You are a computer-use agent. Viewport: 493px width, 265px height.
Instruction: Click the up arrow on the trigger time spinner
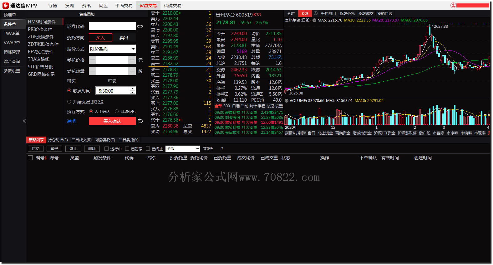click(x=133, y=89)
